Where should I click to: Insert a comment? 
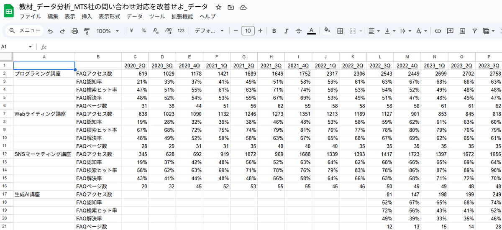pos(450,31)
